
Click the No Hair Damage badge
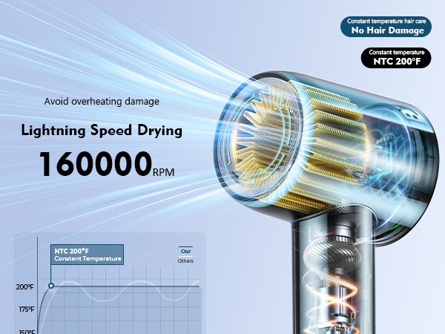pyautogui.click(x=386, y=27)
